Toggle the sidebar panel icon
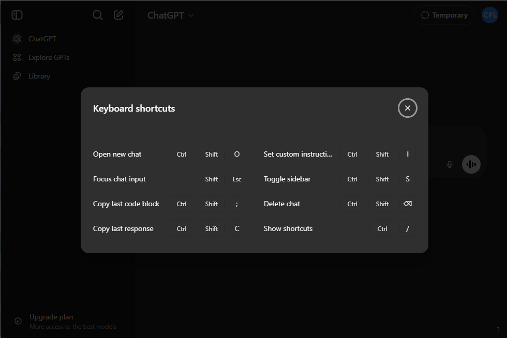Viewport: 507px width, 338px height. (x=17, y=15)
